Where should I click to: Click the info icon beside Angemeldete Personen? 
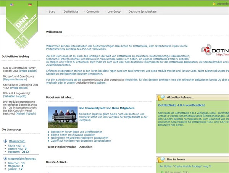pyautogui.click(x=5, y=158)
